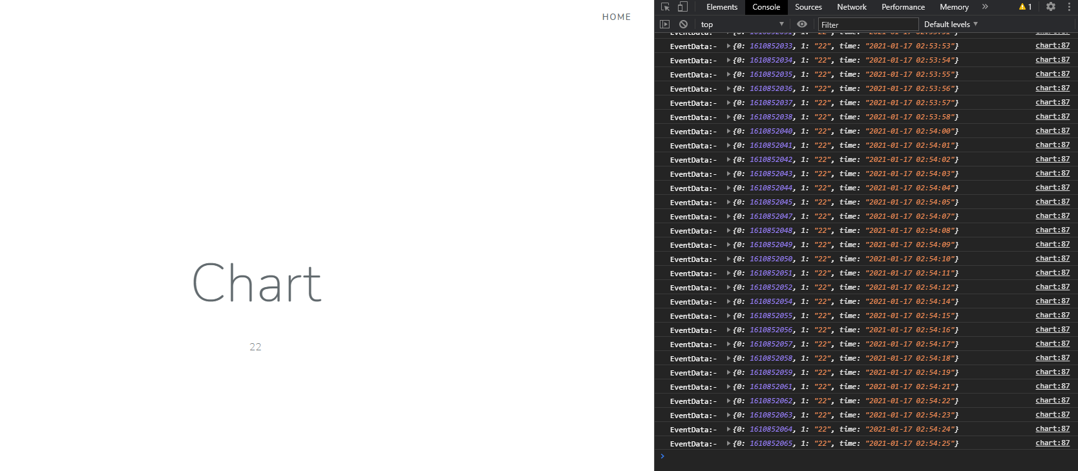Open chart:87 link for 02:54:09 entry
Screen dimensions: 1078x471
pyautogui.click(x=1052, y=245)
